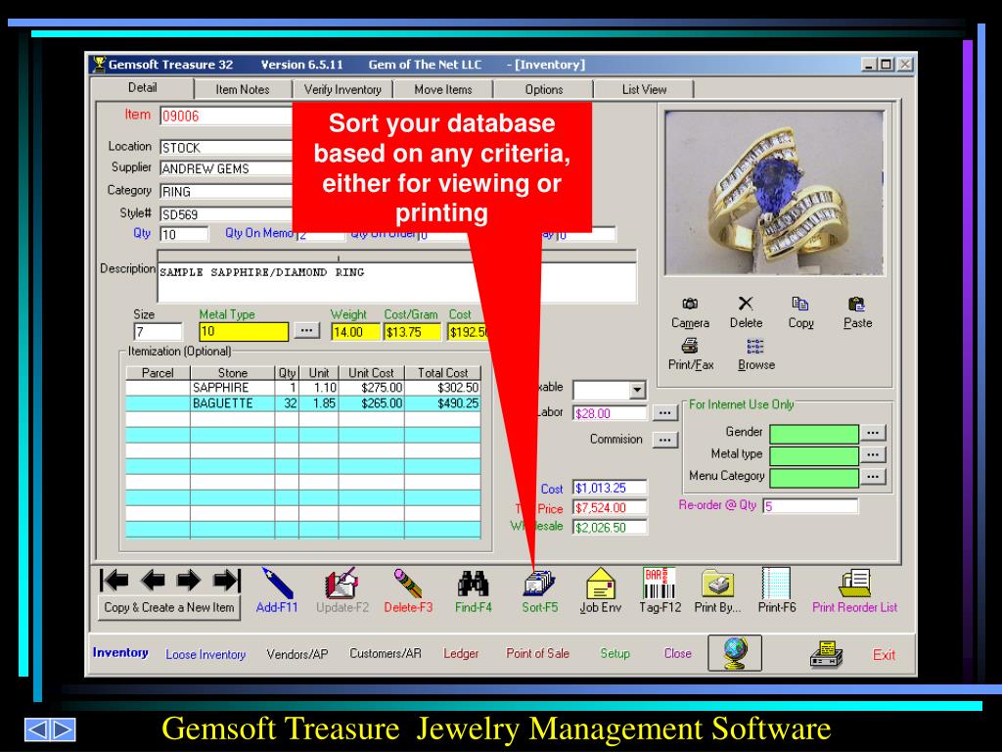Viewport: 1002px width, 752px height.
Task: Click Close in the bottom bar
Action: tap(677, 653)
